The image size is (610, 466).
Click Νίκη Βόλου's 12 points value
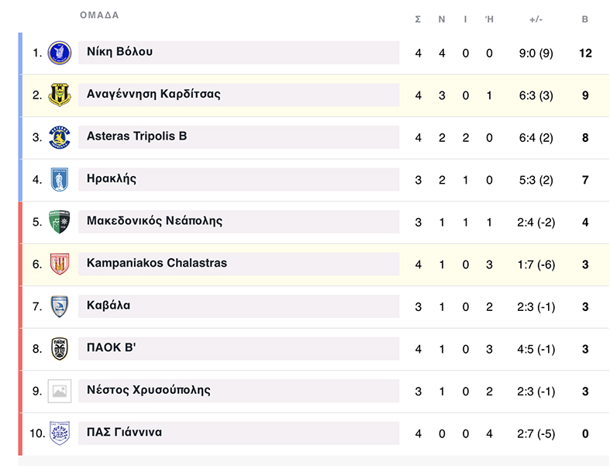[585, 54]
